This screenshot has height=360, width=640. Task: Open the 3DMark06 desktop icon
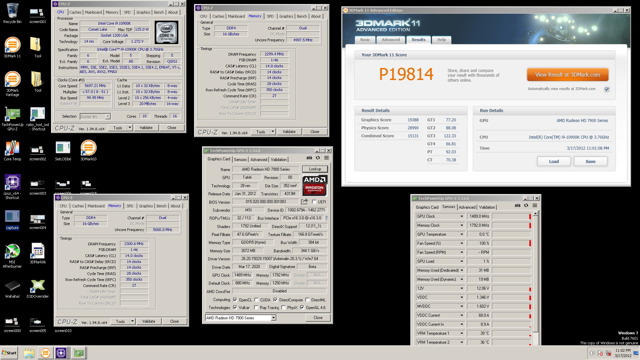point(38,253)
